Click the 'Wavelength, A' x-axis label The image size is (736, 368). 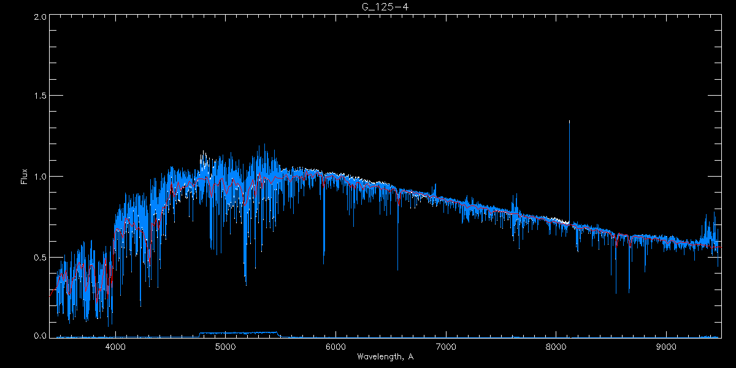tap(385, 357)
